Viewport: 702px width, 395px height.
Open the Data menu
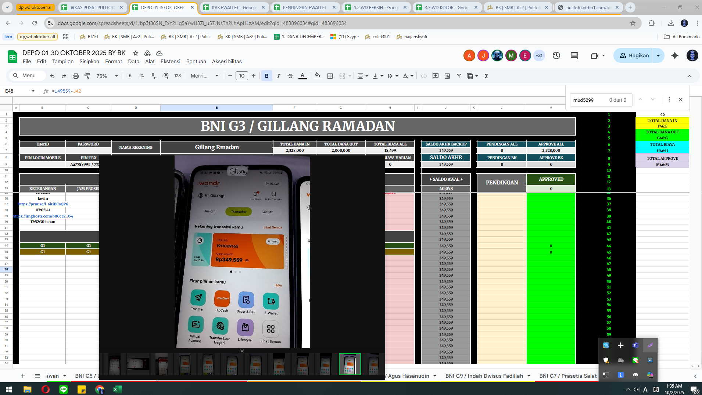pyautogui.click(x=133, y=61)
